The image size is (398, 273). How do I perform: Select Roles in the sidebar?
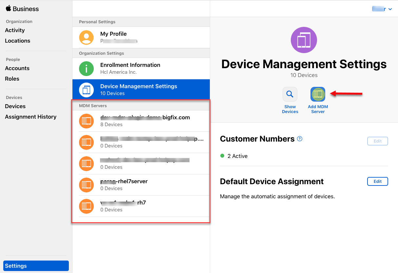pos(12,79)
